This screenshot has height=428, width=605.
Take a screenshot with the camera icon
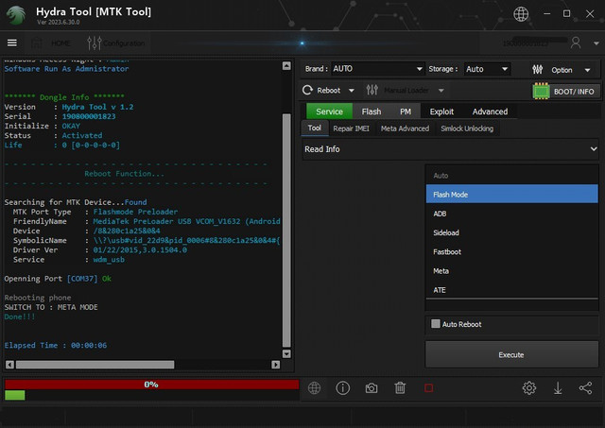372,388
